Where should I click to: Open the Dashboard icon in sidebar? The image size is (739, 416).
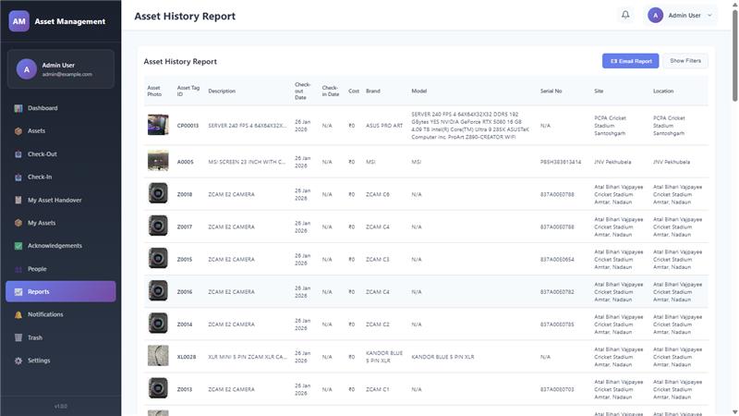point(18,108)
